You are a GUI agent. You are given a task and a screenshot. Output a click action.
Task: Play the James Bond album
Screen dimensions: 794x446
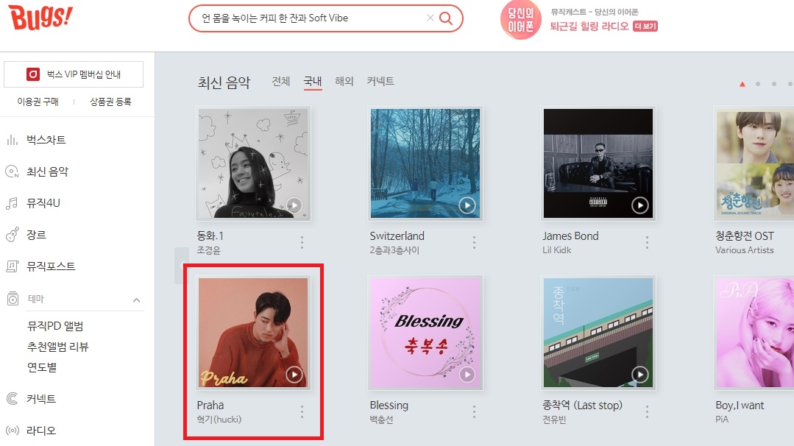point(640,205)
